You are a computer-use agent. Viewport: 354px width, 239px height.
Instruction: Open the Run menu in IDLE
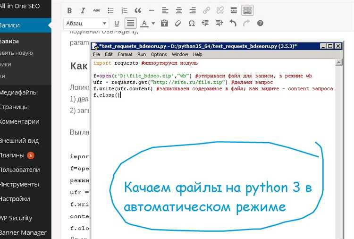[142, 54]
